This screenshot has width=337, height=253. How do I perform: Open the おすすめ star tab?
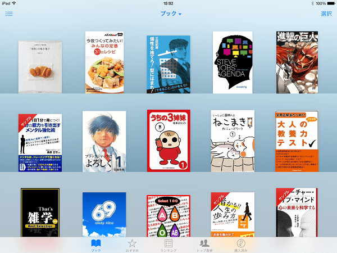click(132, 246)
